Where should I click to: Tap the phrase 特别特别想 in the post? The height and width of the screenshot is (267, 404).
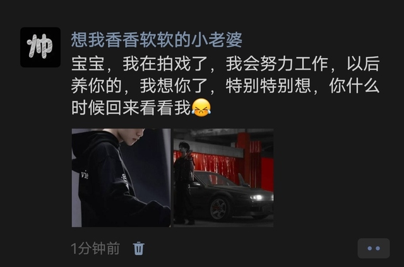pos(268,86)
